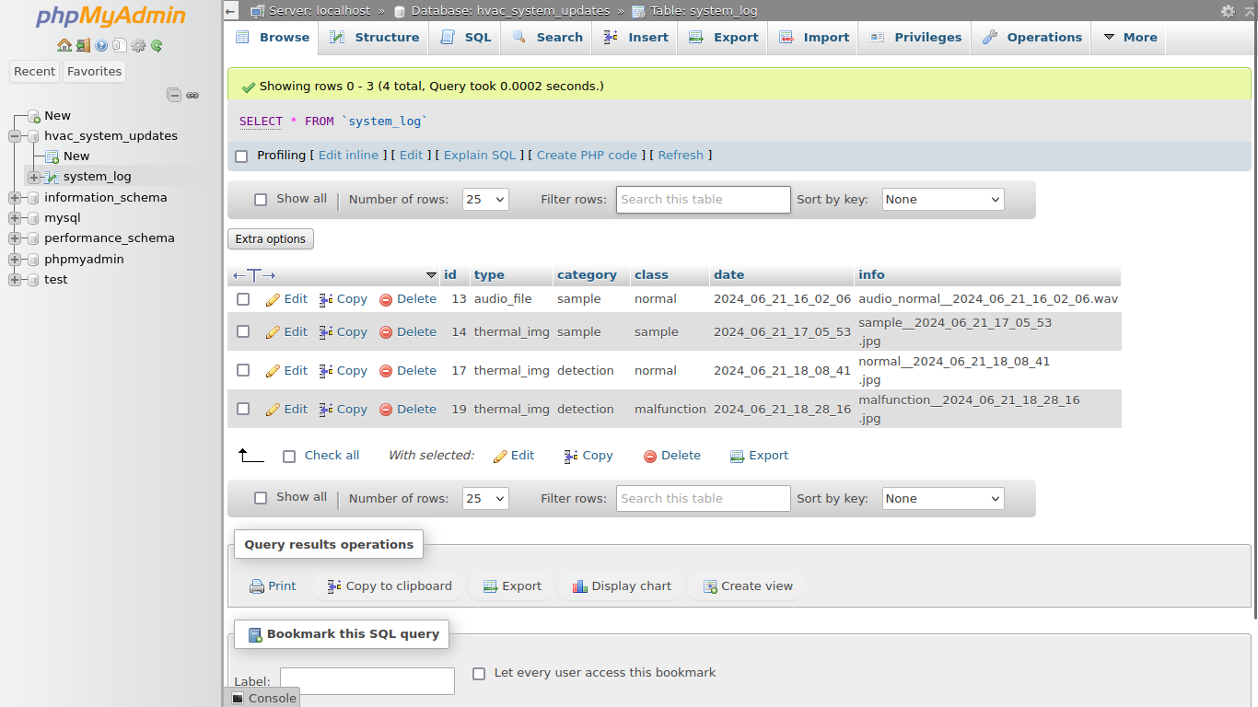Click red Delete icon for row 17
The image size is (1258, 707).
tap(386, 371)
